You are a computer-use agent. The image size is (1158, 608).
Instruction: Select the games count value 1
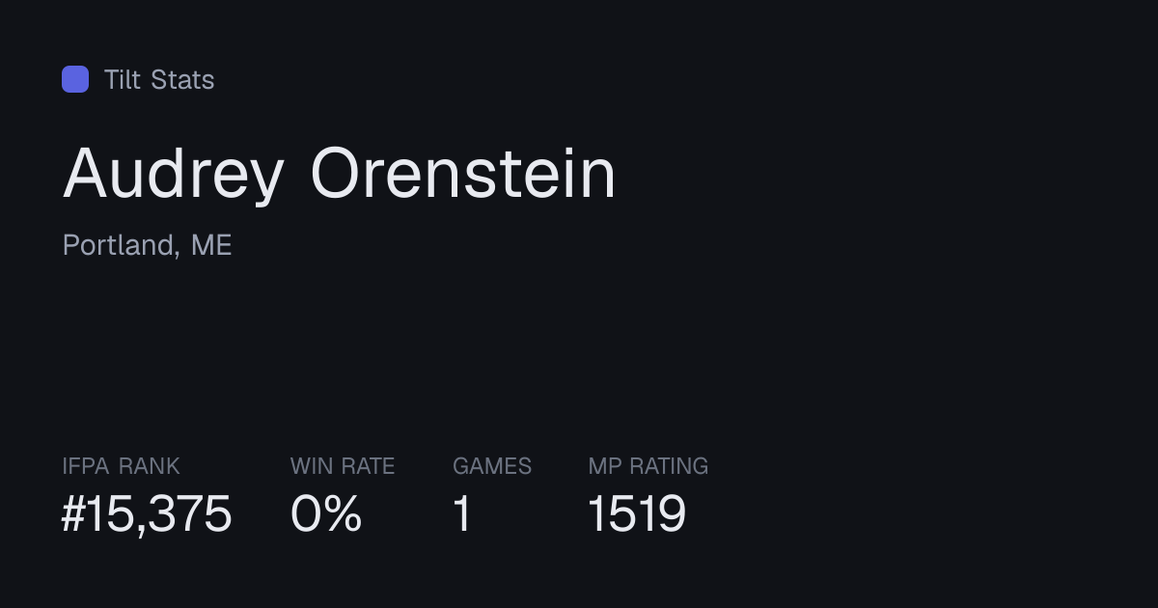point(462,513)
